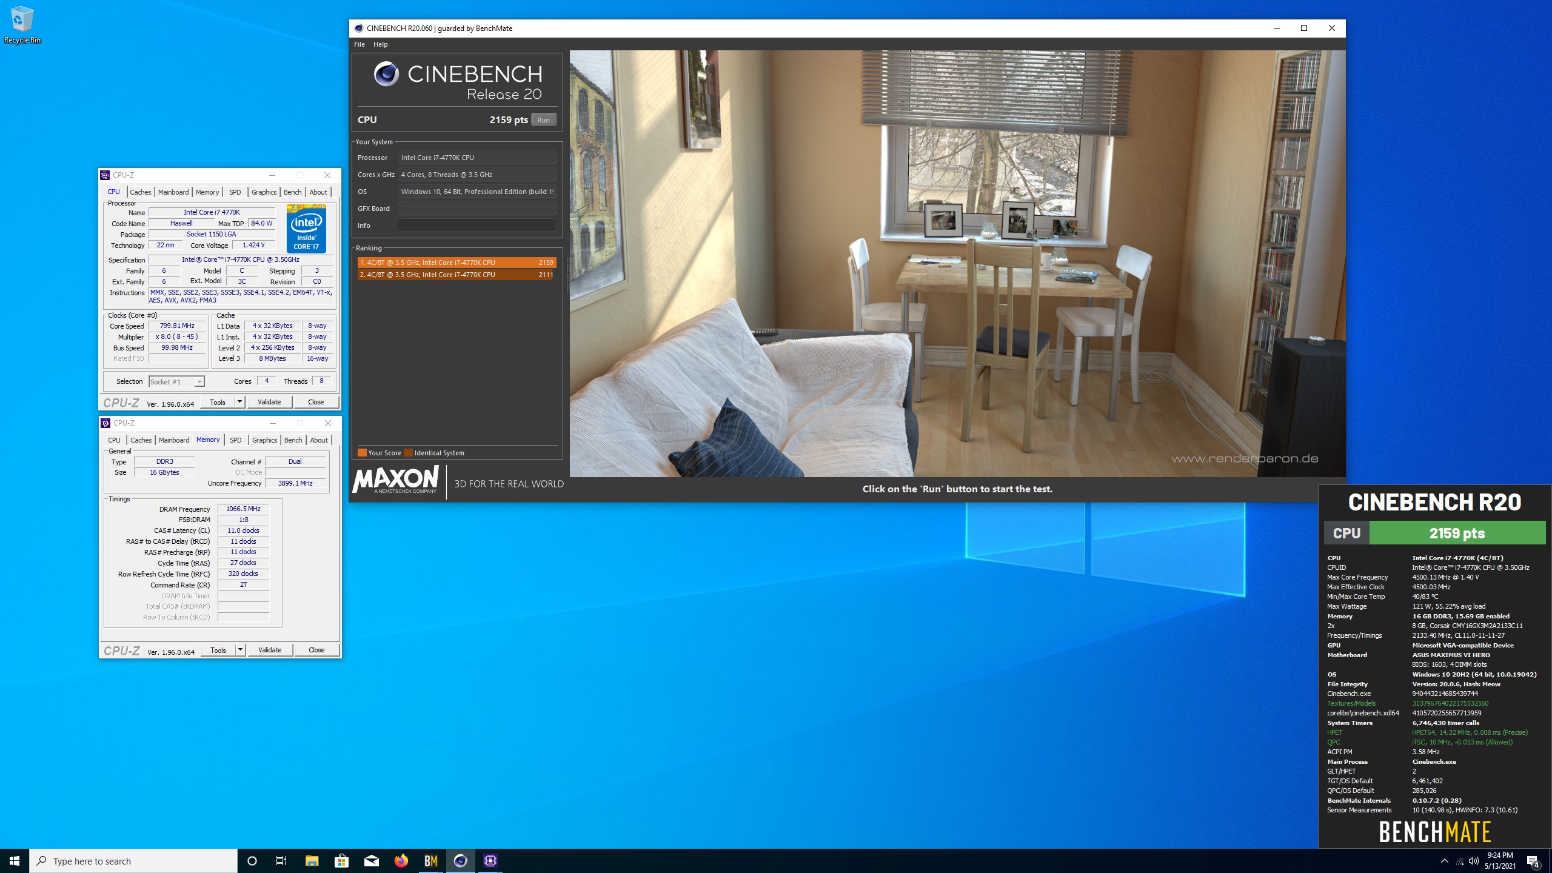Run the Cinebench CPU test

pyautogui.click(x=544, y=120)
